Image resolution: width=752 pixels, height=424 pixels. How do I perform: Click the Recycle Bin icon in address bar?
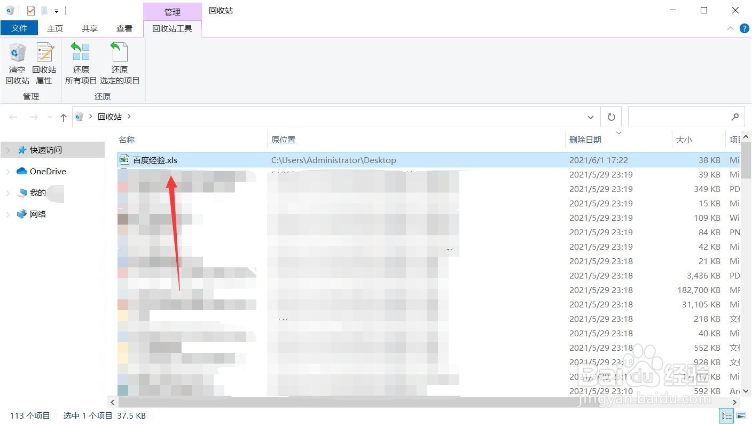[80, 117]
